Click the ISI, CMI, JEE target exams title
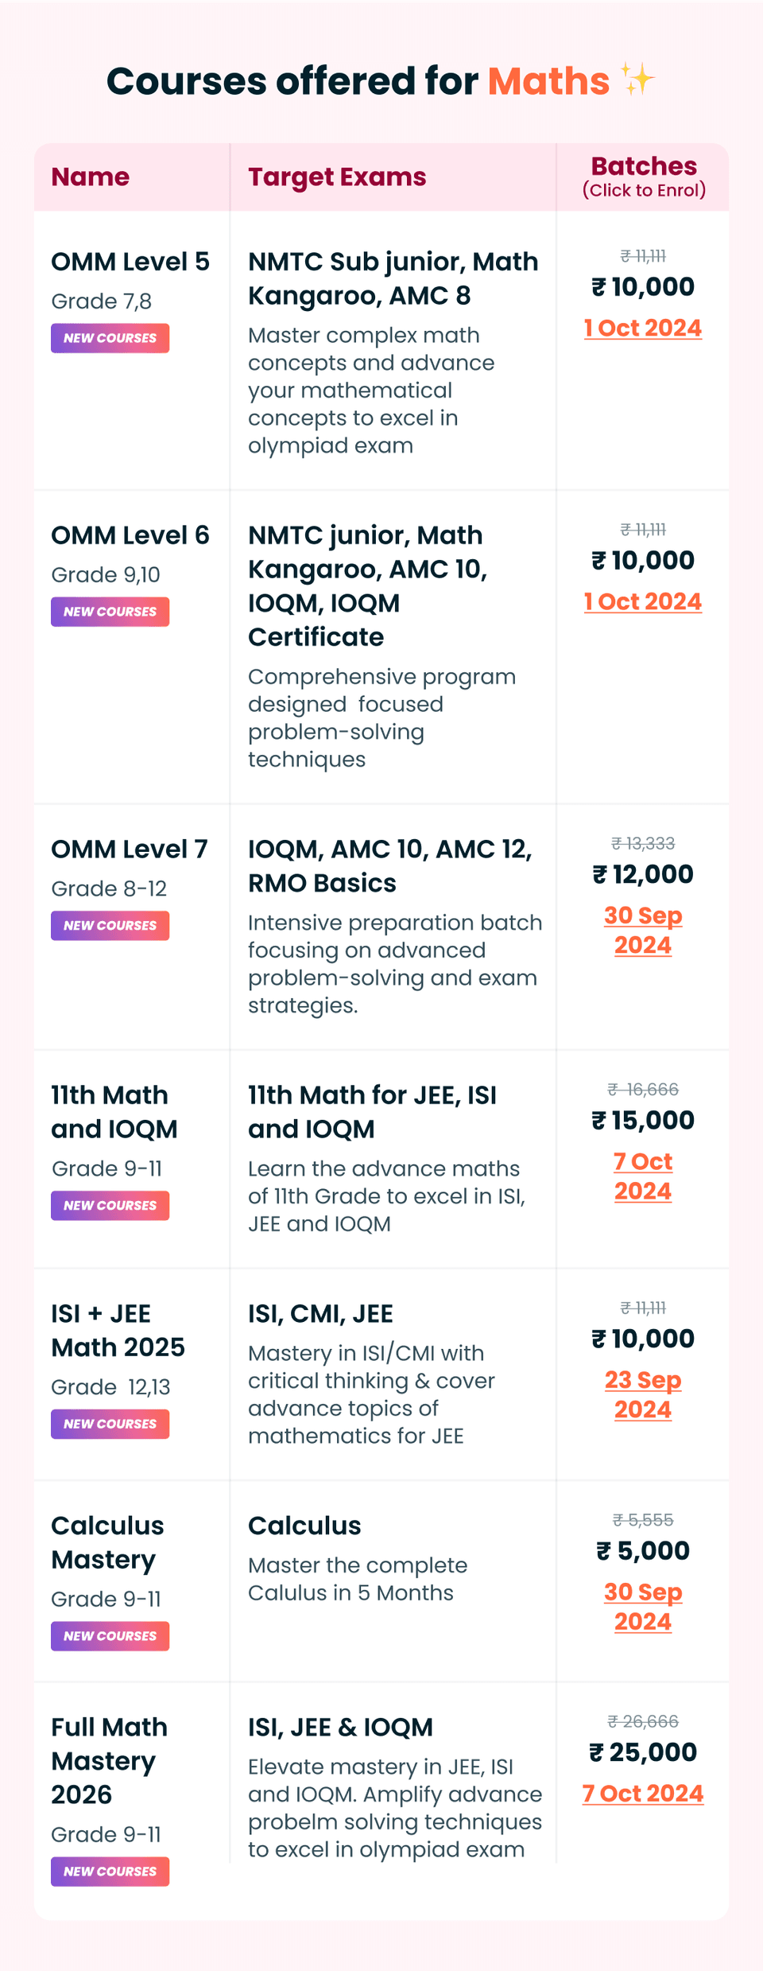The image size is (763, 1971). 320,1314
